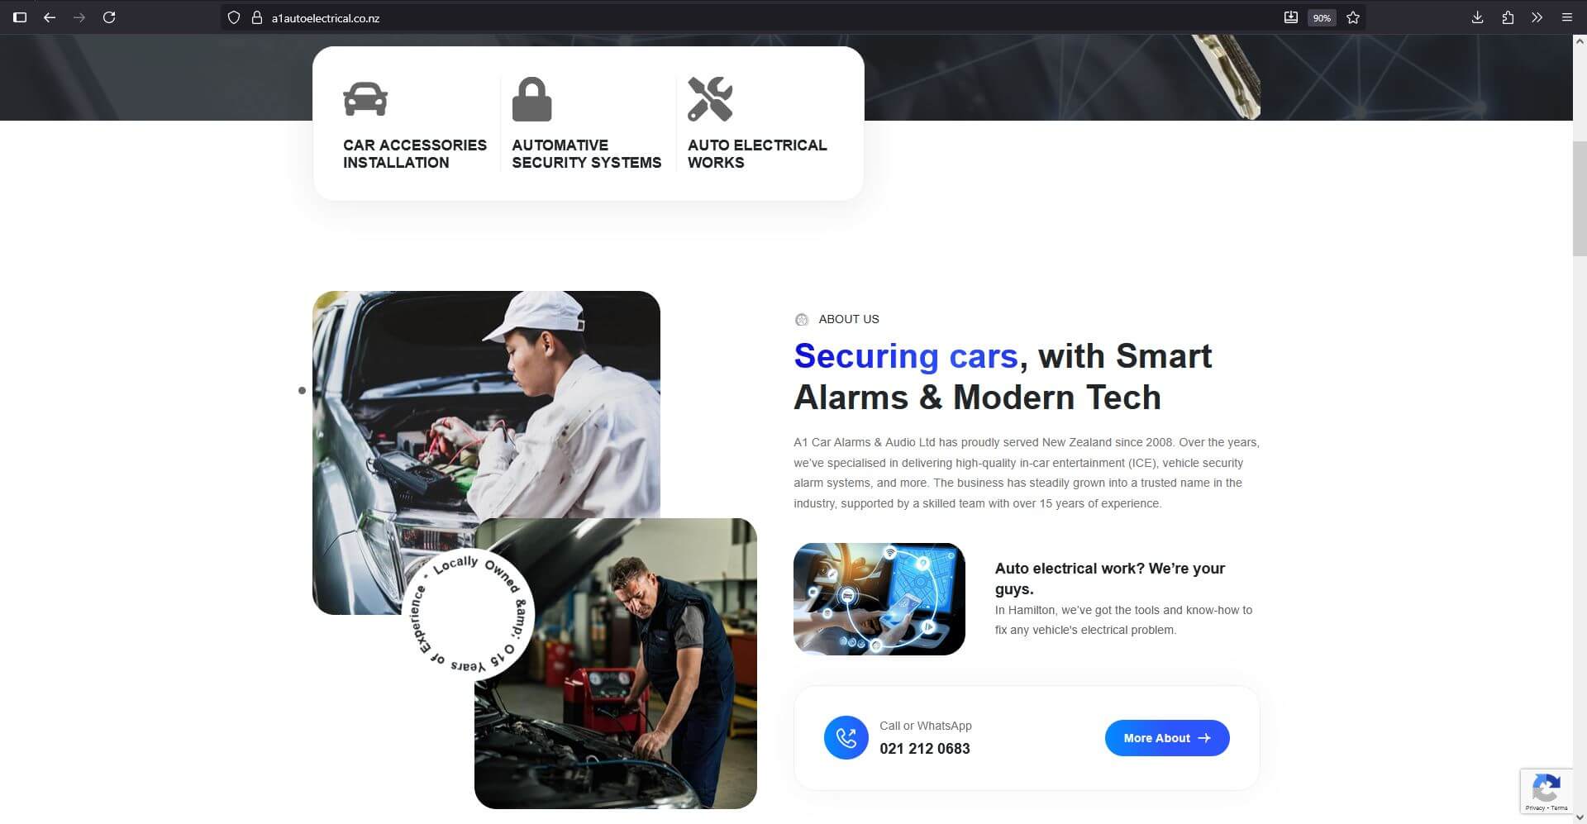Reset the 90% zoom level indicator

(x=1322, y=17)
